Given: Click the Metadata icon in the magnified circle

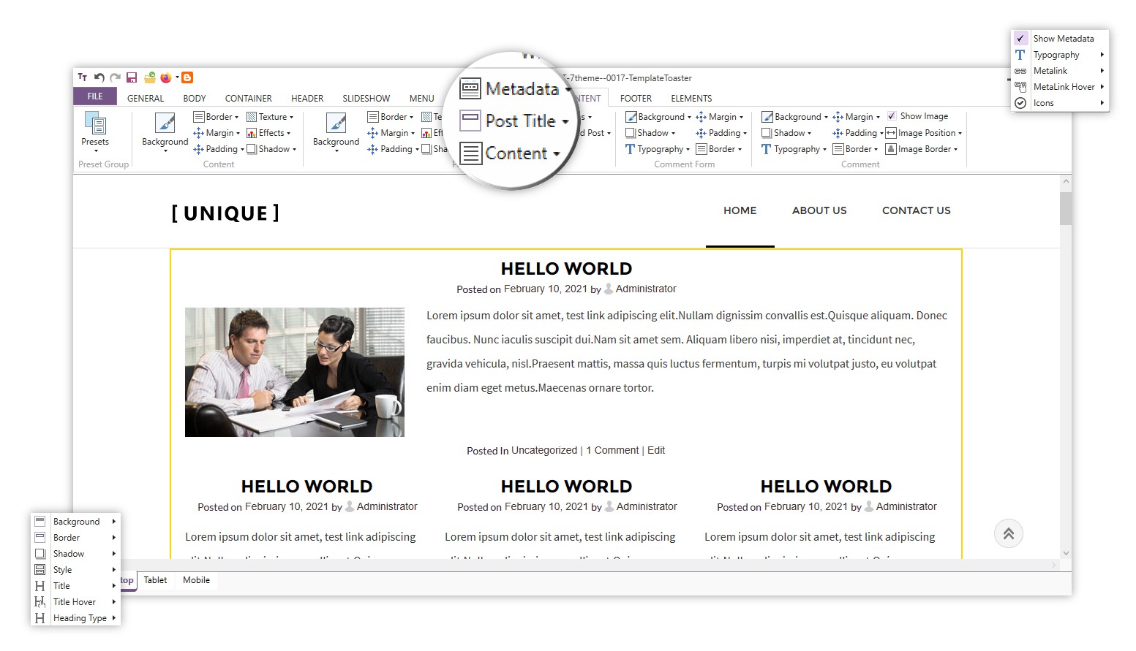Looking at the screenshot, I should [470, 89].
